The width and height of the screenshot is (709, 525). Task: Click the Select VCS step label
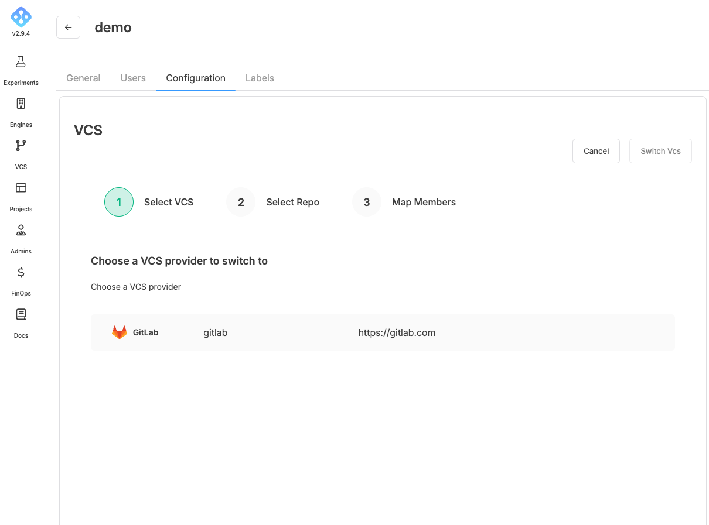(169, 202)
